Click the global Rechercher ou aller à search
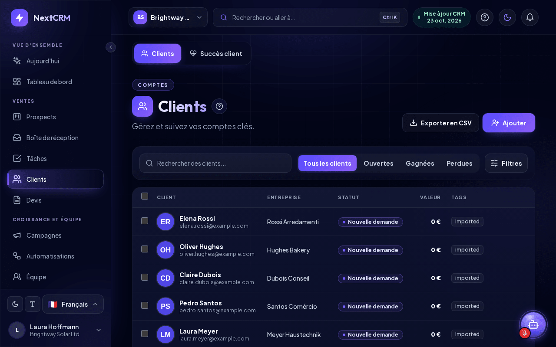556x347 pixels. tap(310, 17)
